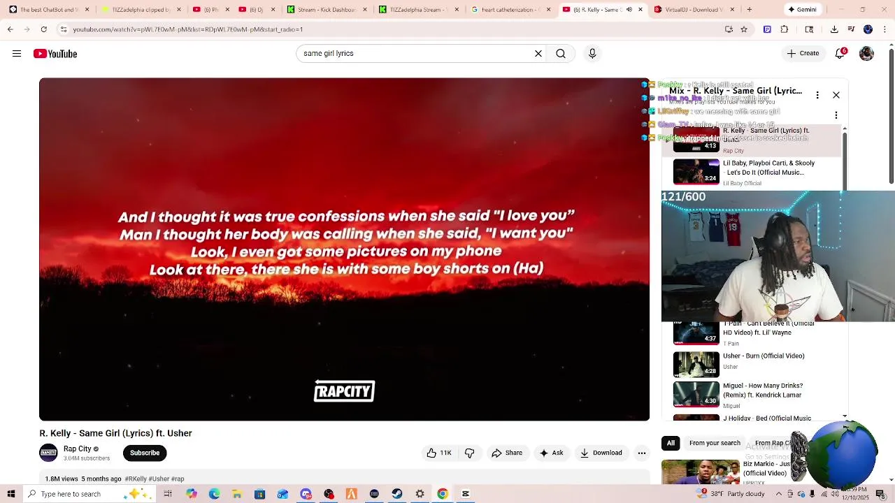Reload the page in Chrome
Image resolution: width=895 pixels, height=503 pixels.
pos(43,29)
